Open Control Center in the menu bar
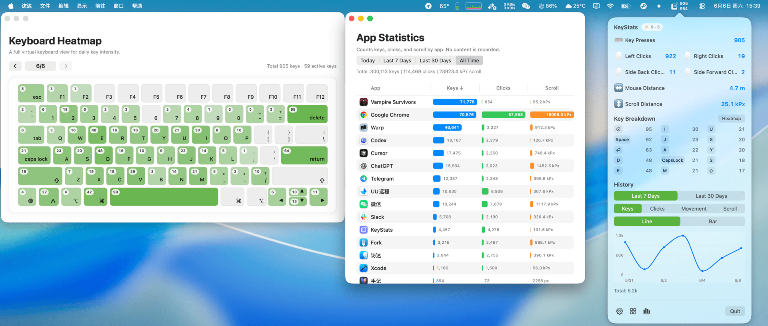768x326 pixels. [702, 6]
